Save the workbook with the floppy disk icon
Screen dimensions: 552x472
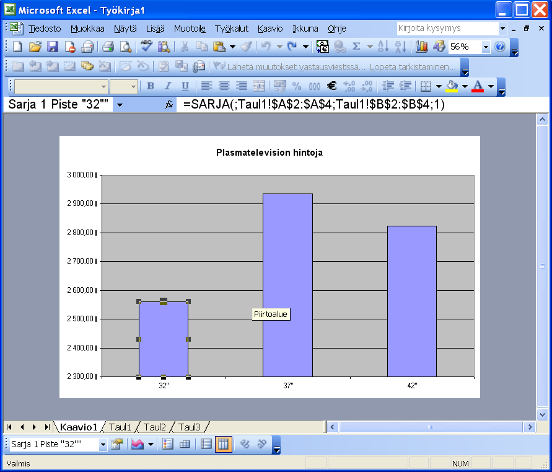(53, 47)
